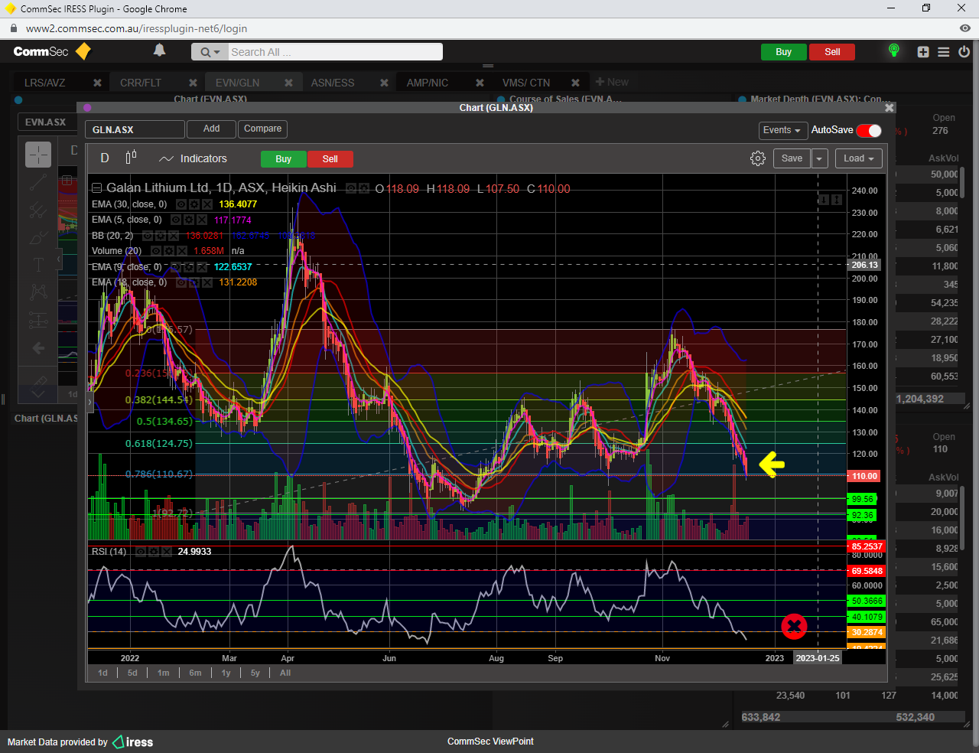Switch to the LRS/AVZ tab
The width and height of the screenshot is (979, 753).
[x=45, y=83]
